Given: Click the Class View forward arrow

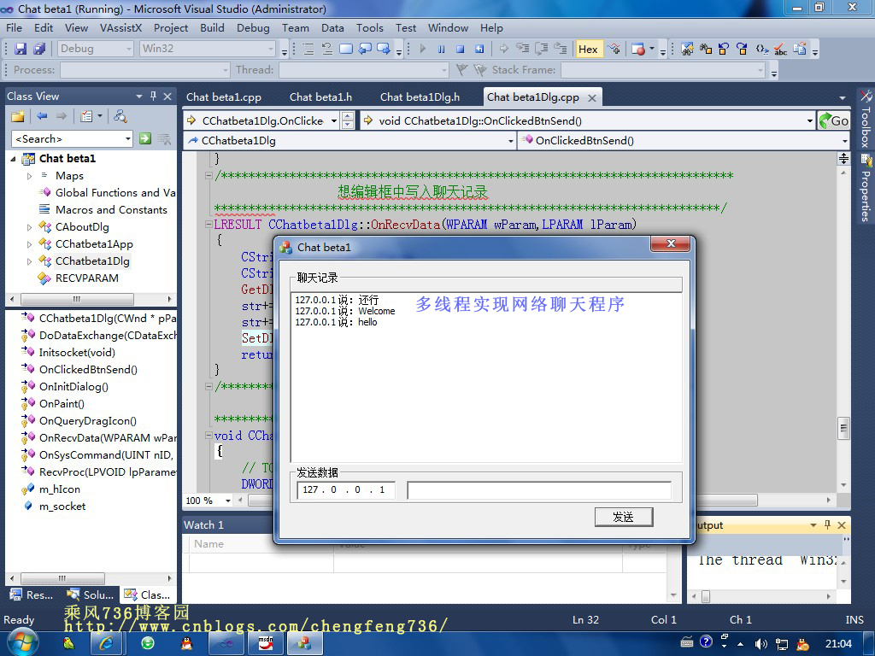Looking at the screenshot, I should tap(61, 116).
